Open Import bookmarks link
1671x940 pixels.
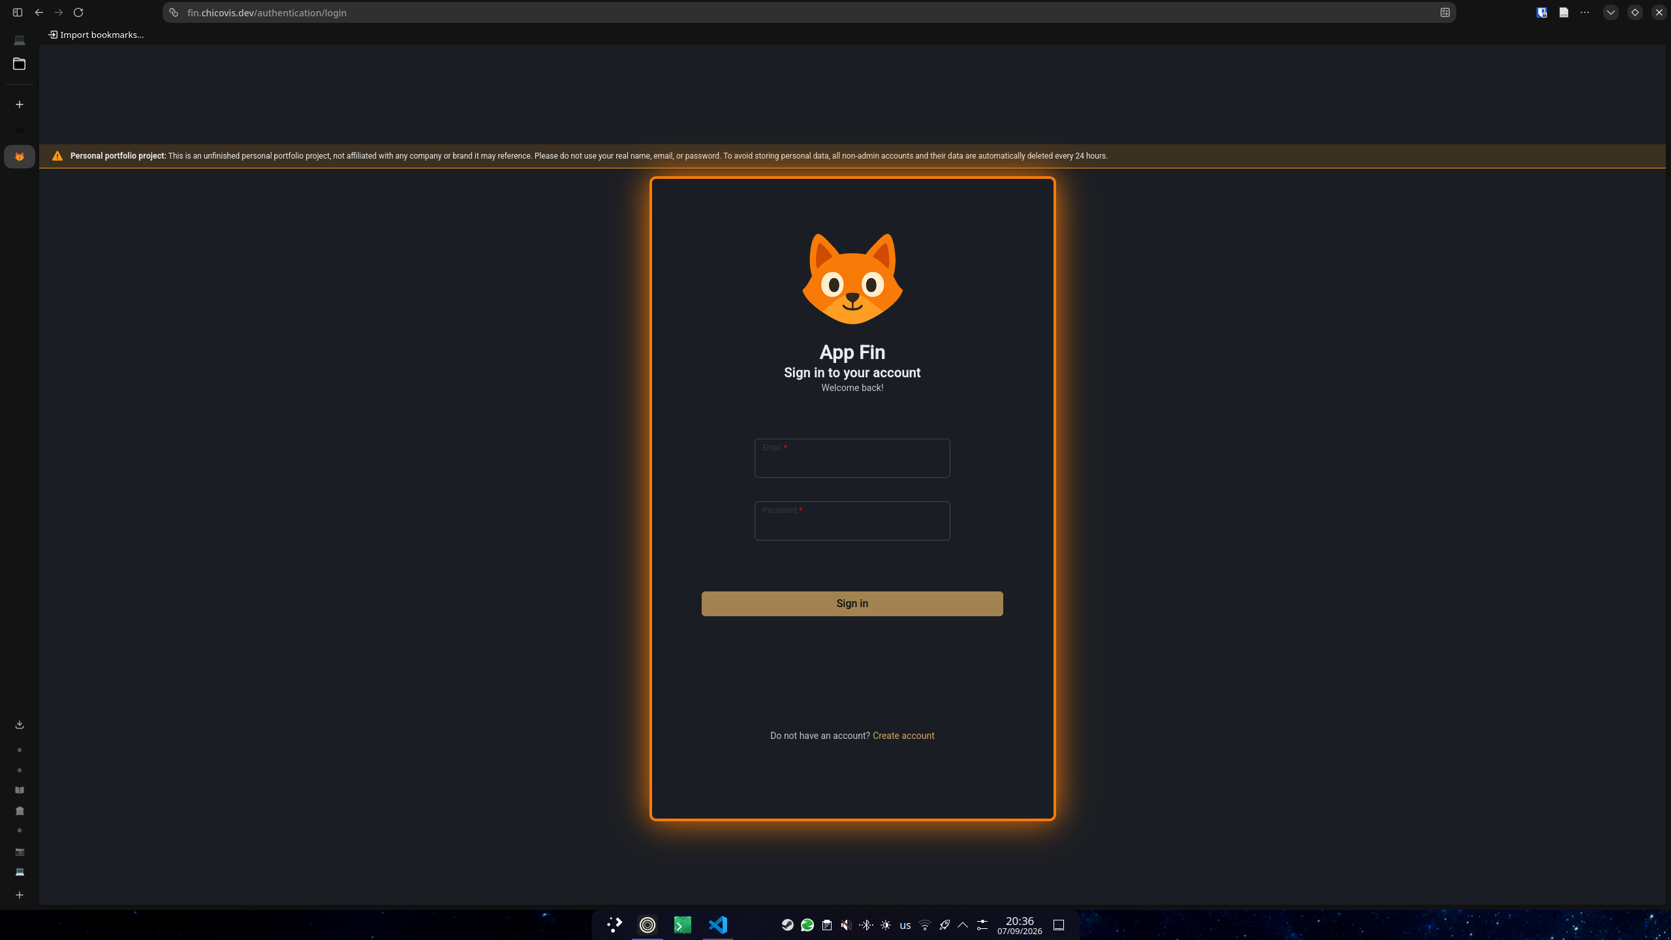pyautogui.click(x=96, y=35)
